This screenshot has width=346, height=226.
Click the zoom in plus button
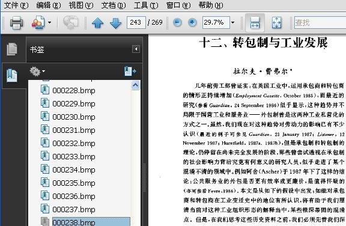click(192, 22)
